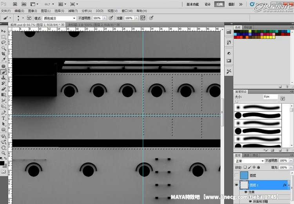Launch Adobe Bridge from application bar

(x=15, y=4)
